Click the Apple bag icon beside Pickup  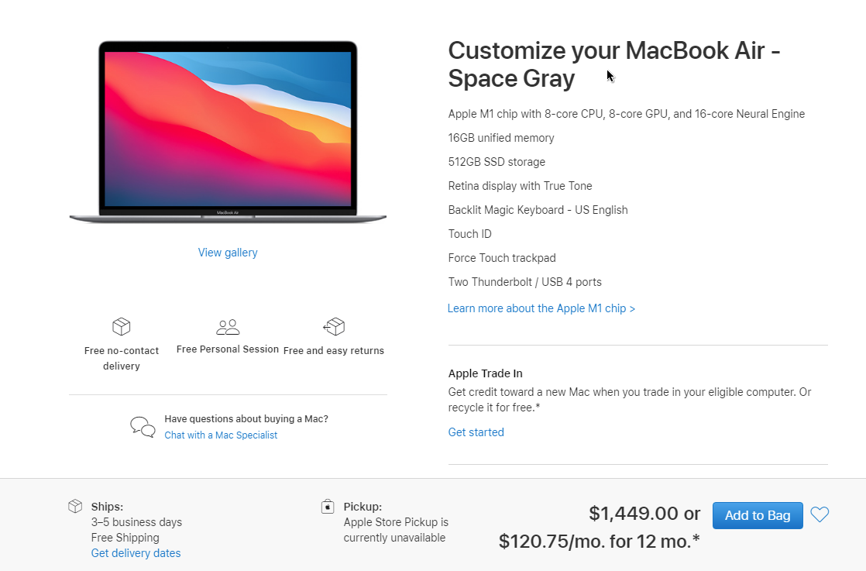coord(328,507)
